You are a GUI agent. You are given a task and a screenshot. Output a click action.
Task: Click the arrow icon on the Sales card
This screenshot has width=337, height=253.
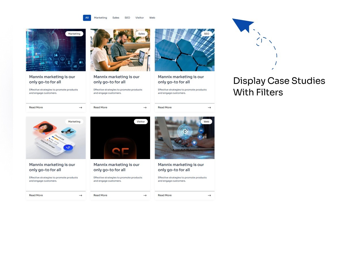point(145,107)
